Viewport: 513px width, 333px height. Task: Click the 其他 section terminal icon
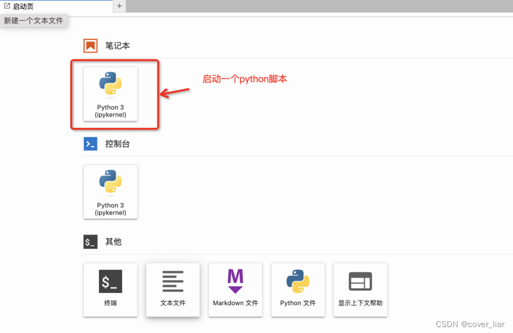tap(90, 242)
